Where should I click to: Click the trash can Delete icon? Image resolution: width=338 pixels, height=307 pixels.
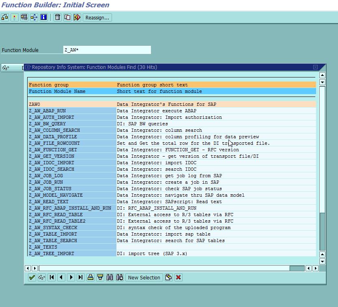pos(58,17)
